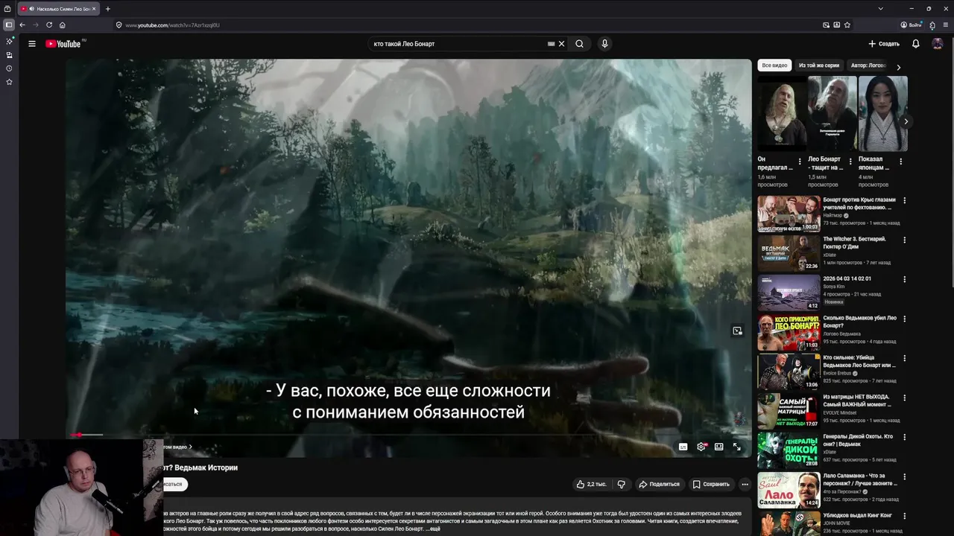Viewport: 954px width, 536px height.
Task: Open the Short titled Он предлагал
Action: (x=782, y=114)
